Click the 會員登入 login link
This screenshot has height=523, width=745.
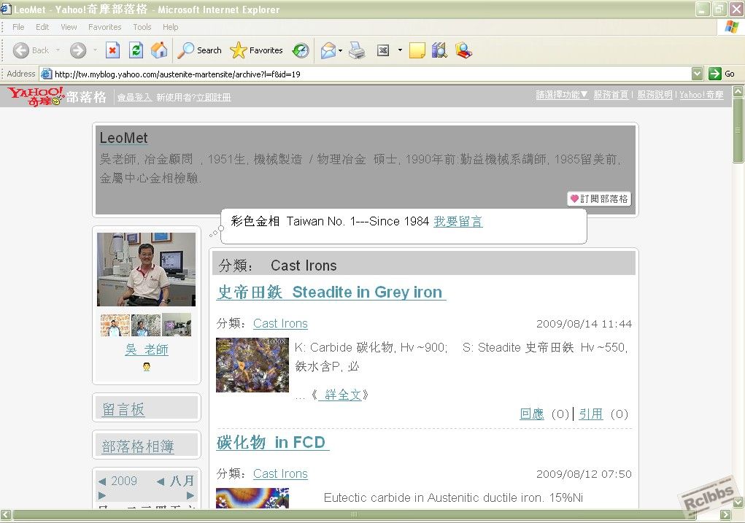[x=134, y=98]
